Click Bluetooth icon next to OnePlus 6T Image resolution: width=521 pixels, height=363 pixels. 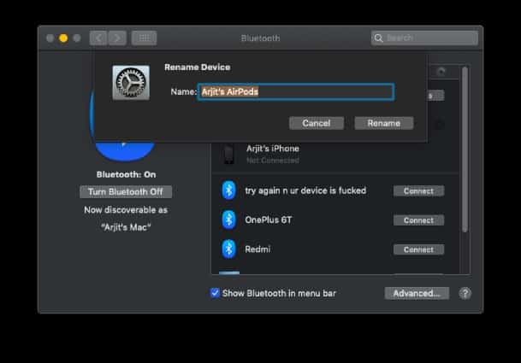pos(229,220)
